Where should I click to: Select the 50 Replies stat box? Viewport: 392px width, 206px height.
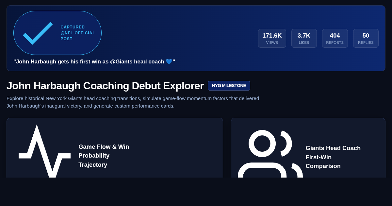[366, 38]
